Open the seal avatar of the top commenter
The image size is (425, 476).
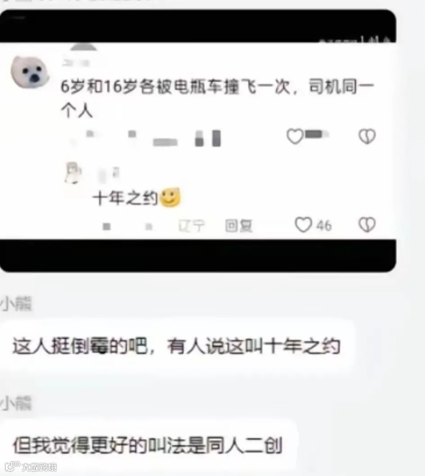30,72
